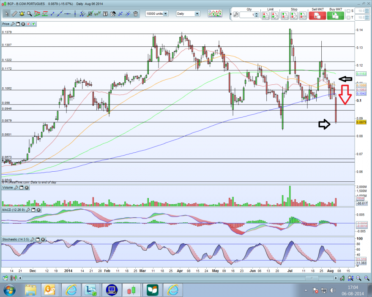The width and height of the screenshot is (372, 297).
Task: Open Stochastic indicator settings wrench
Action: click(33, 240)
